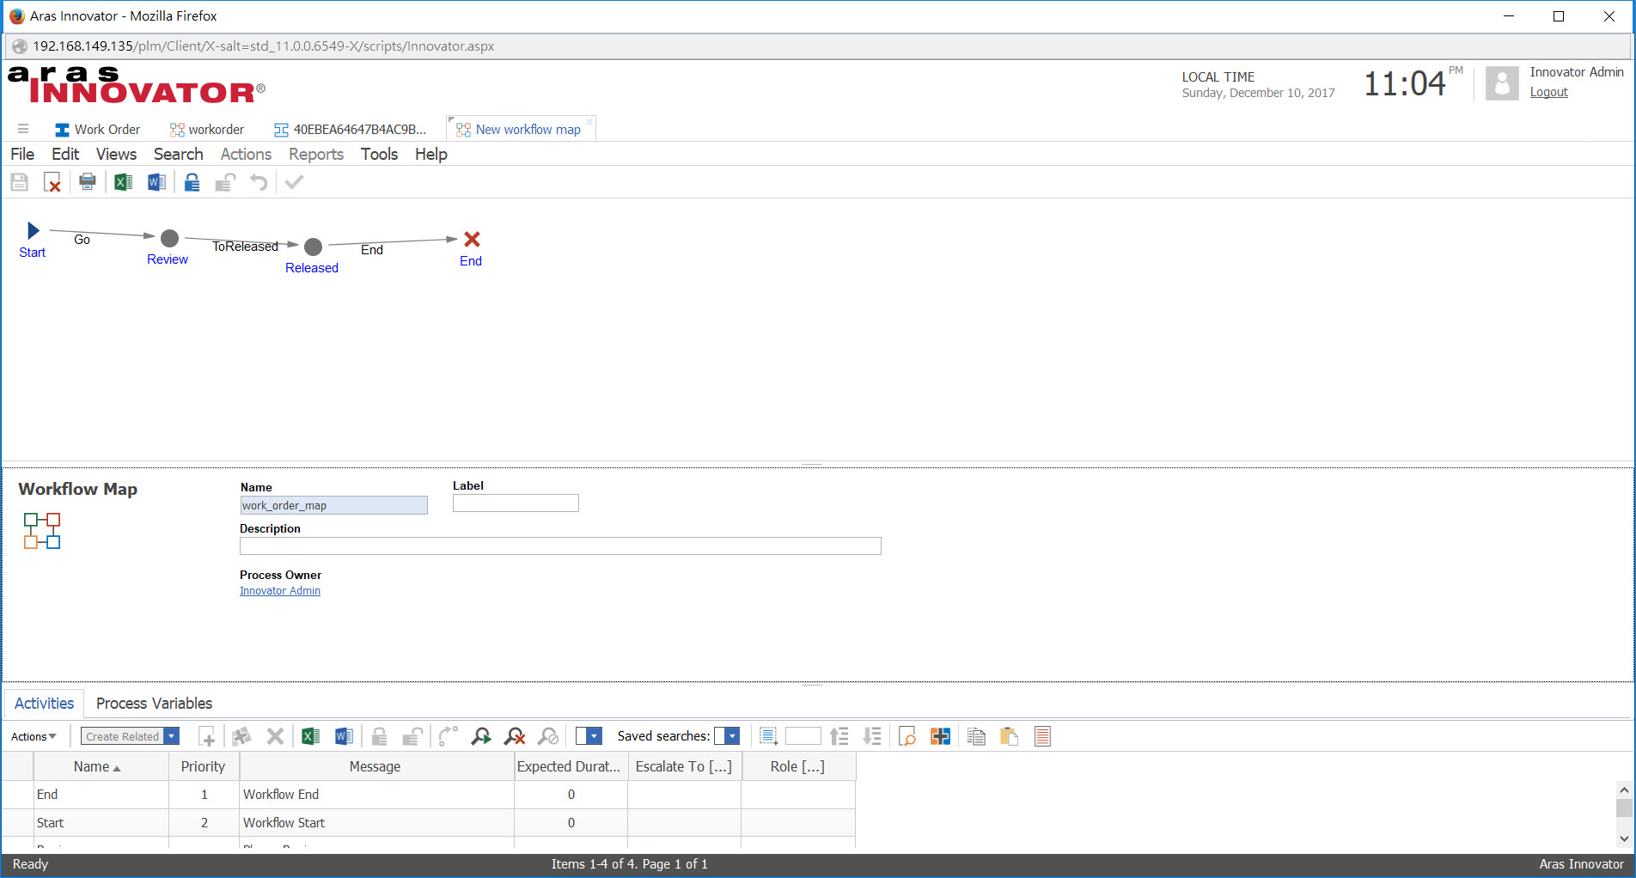The image size is (1636, 878).
Task: Export Activities grid to Word
Action: click(344, 736)
